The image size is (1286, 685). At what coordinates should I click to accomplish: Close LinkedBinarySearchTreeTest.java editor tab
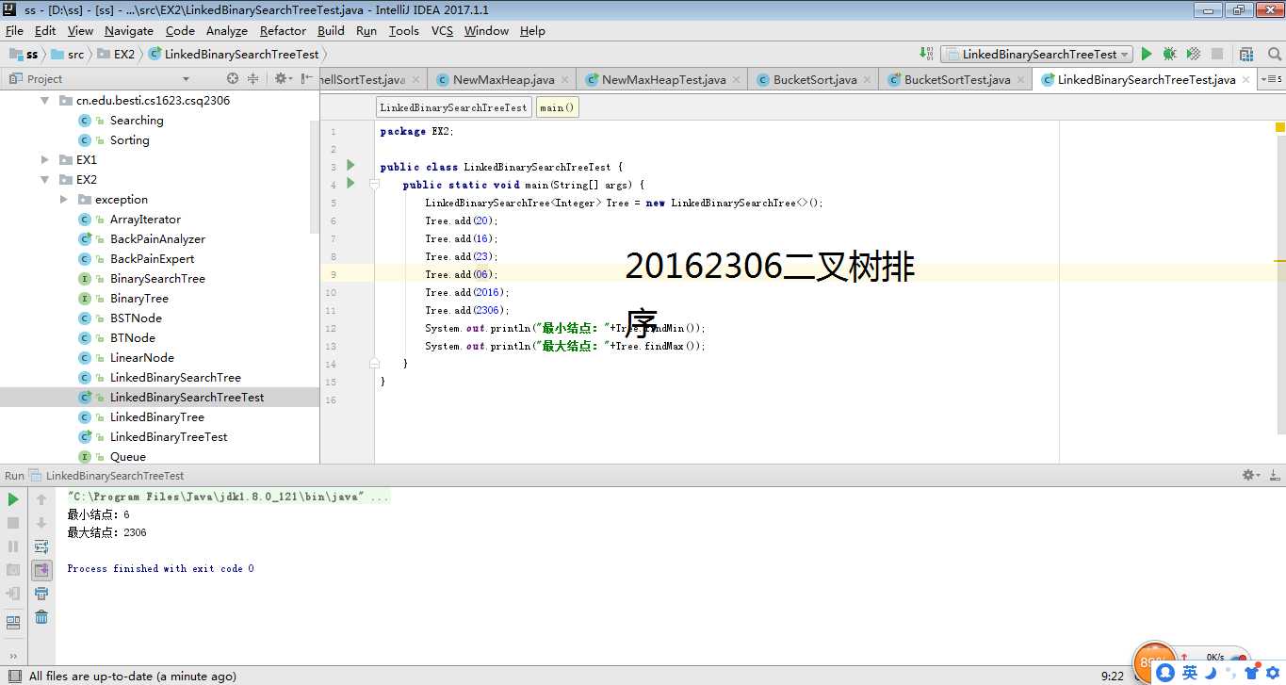(1246, 80)
